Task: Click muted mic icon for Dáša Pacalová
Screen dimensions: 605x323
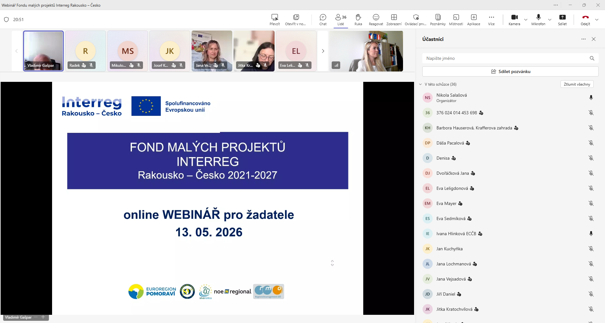Action: click(591, 143)
